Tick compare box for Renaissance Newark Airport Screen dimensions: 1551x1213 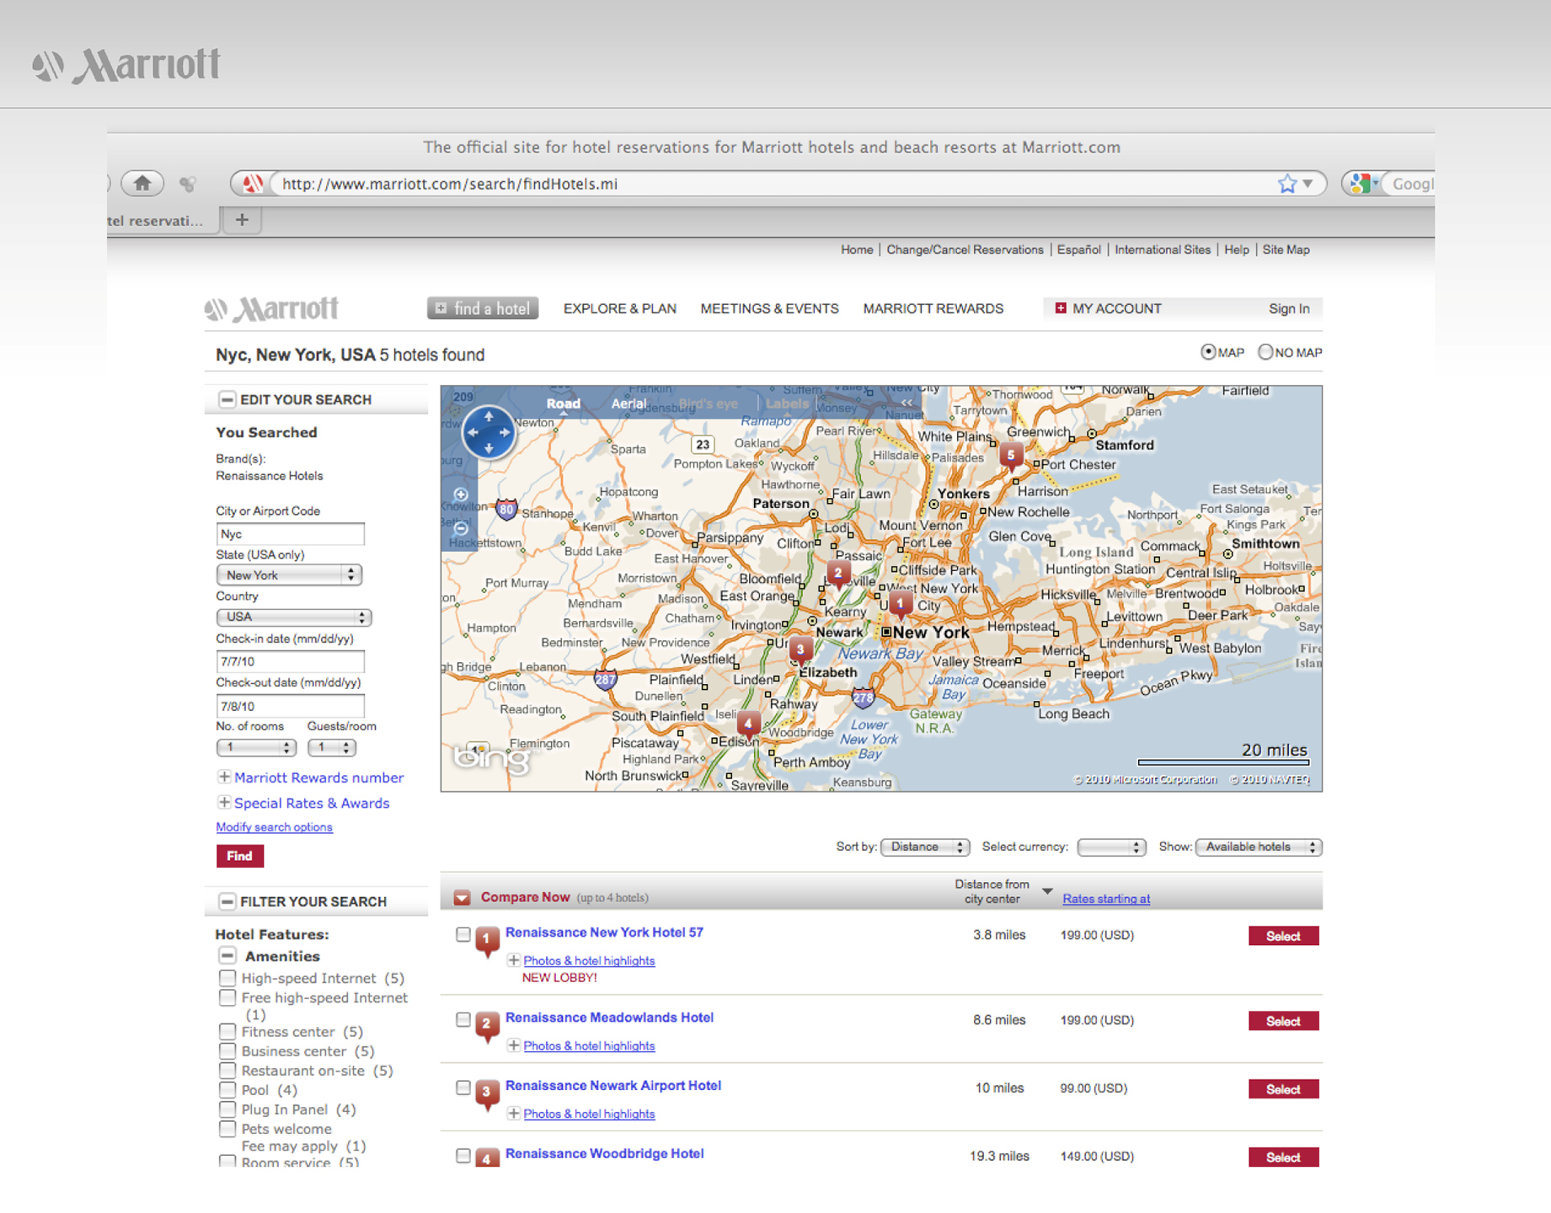[x=463, y=1087]
